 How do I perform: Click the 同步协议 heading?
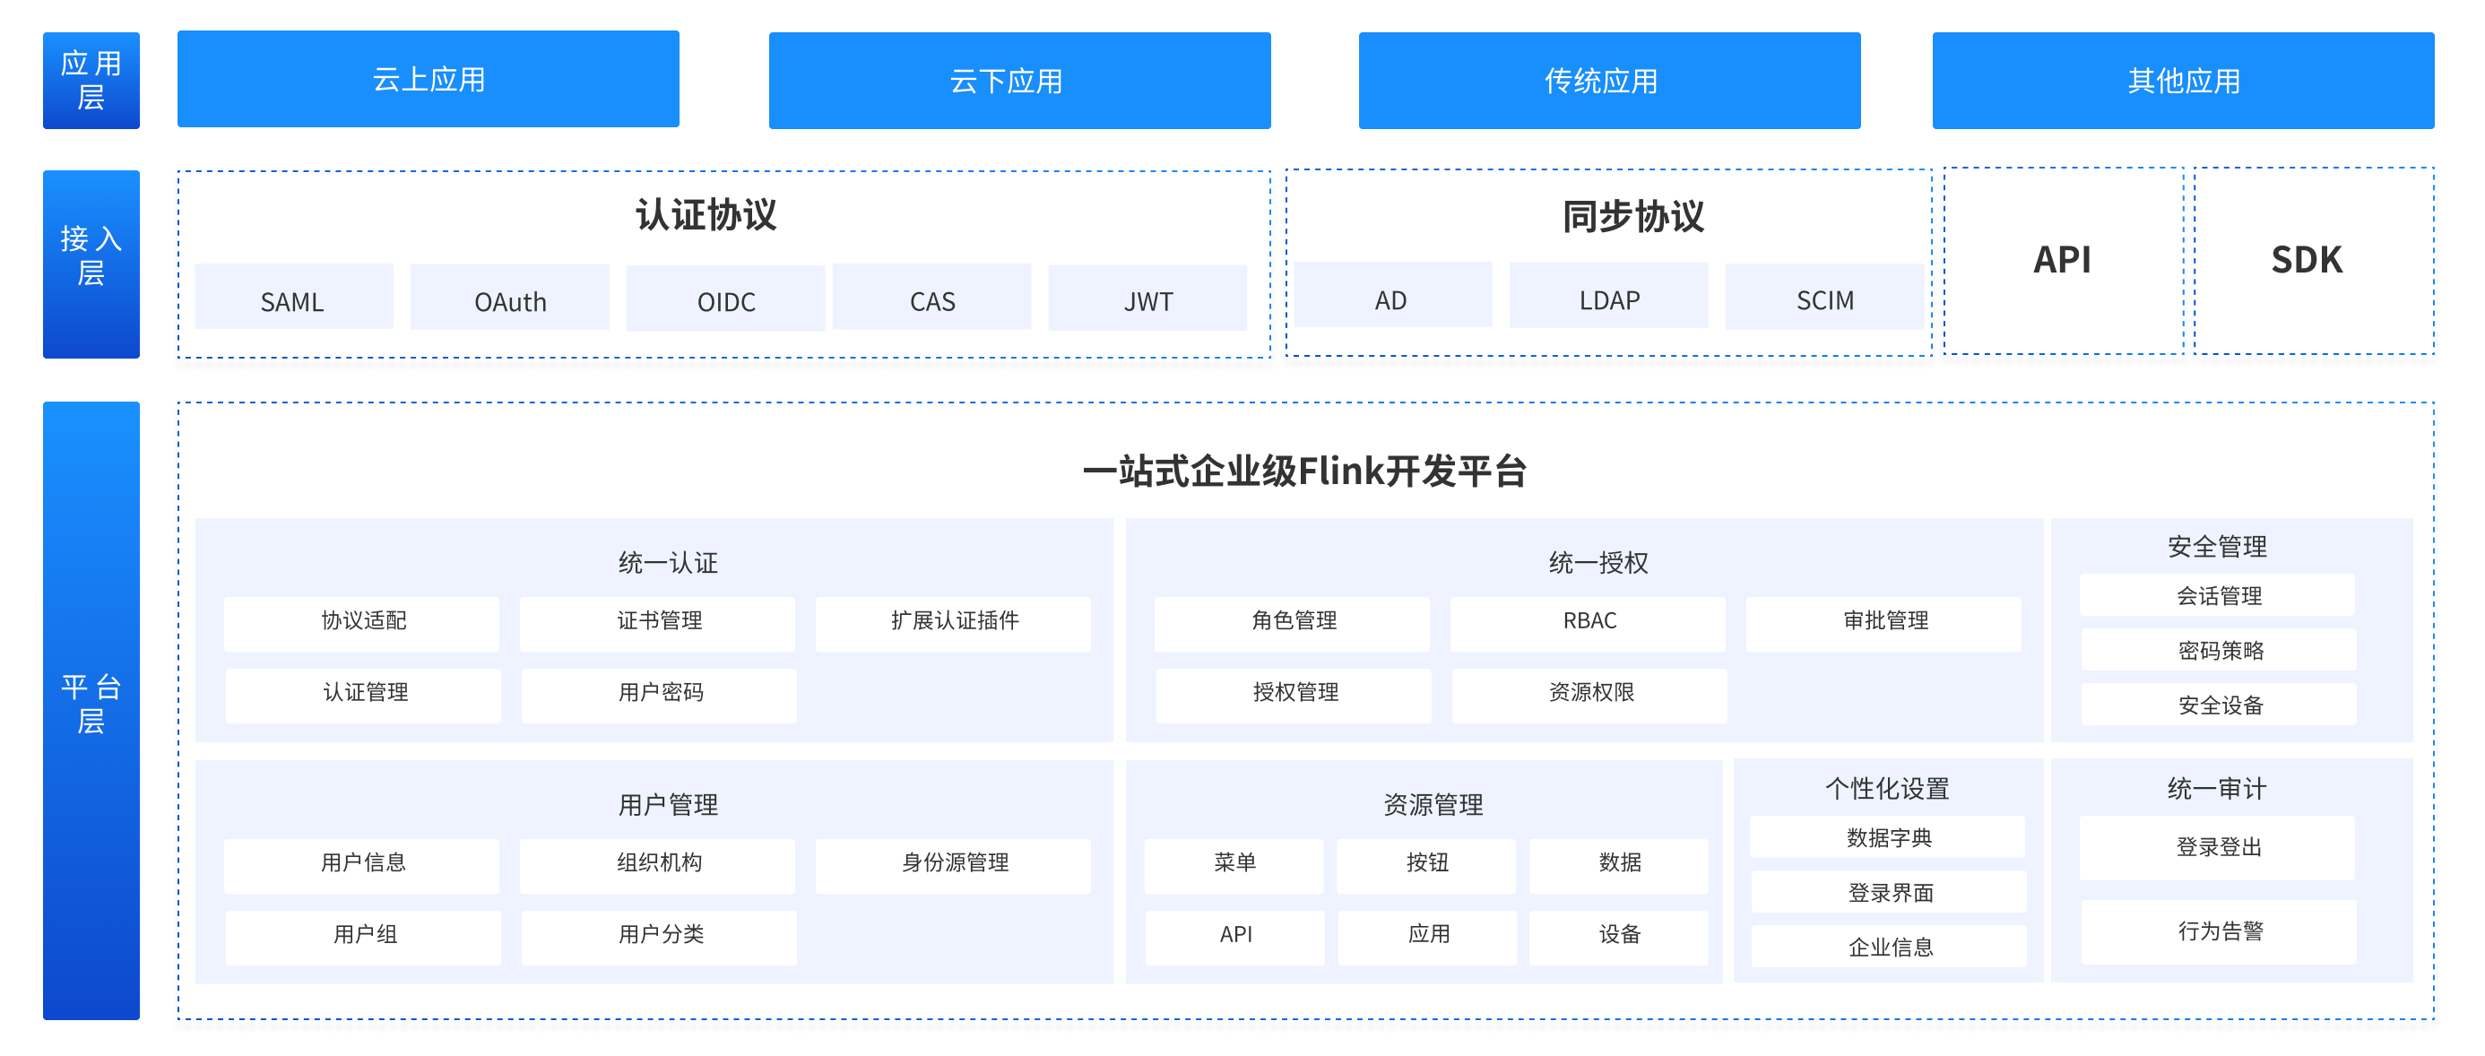tap(1633, 217)
